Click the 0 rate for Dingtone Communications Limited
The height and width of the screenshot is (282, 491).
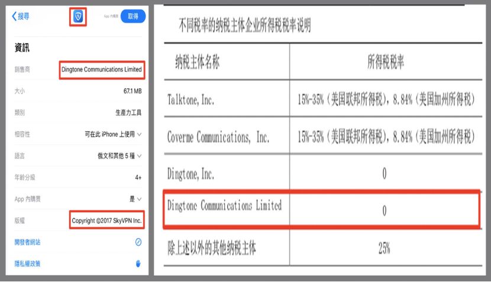click(x=385, y=211)
